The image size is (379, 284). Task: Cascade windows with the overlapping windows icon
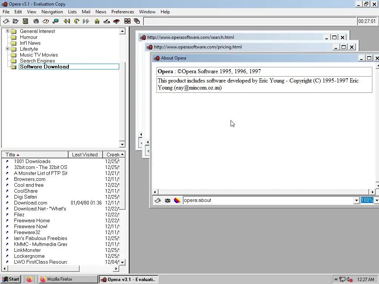point(137,21)
